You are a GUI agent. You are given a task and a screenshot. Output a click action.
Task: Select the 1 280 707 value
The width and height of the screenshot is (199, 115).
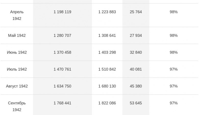[62, 36]
